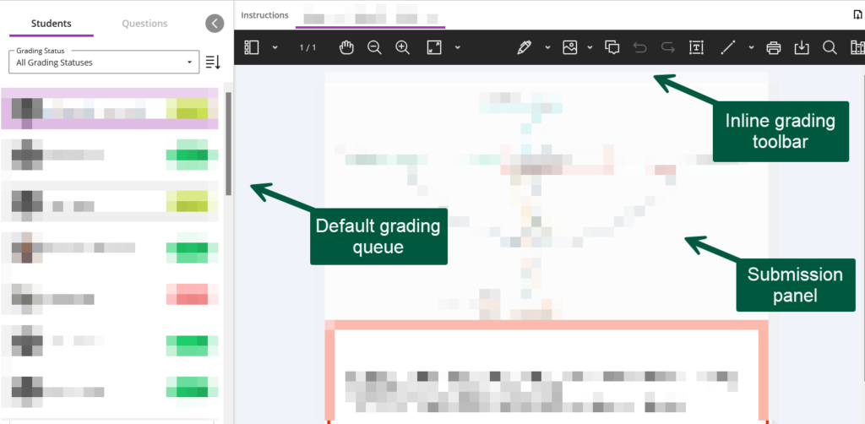Download the submission file
Screen dimensions: 865x424
[x=802, y=47]
